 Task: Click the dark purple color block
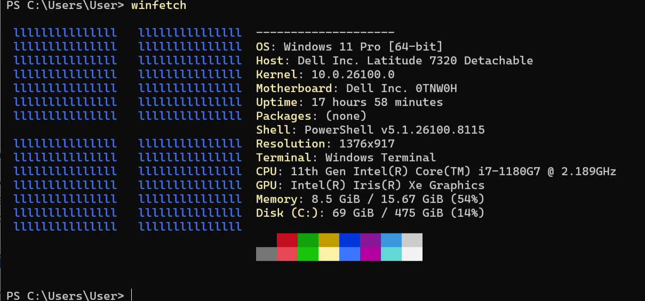pos(370,240)
